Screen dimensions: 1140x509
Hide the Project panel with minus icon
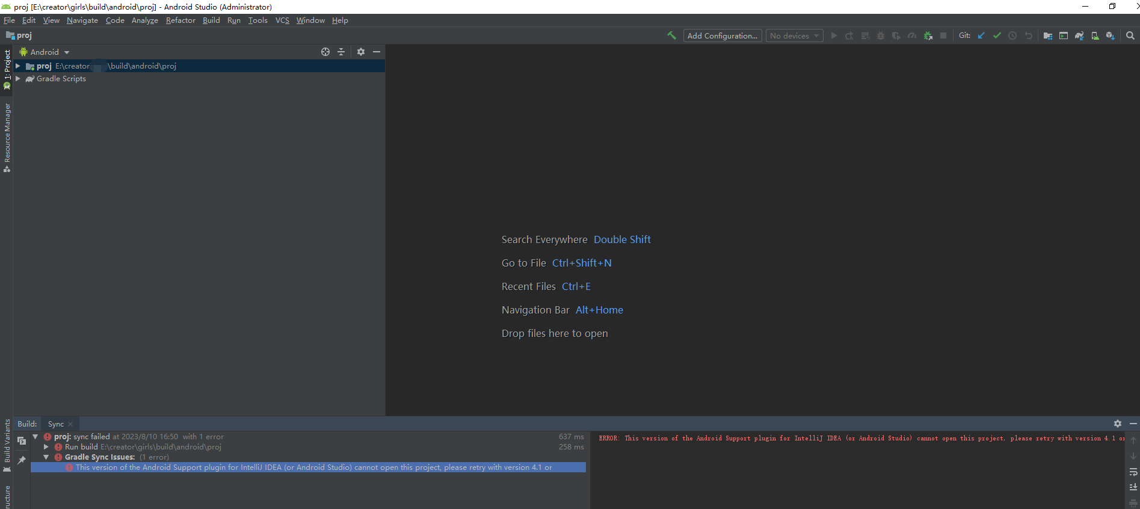(377, 52)
